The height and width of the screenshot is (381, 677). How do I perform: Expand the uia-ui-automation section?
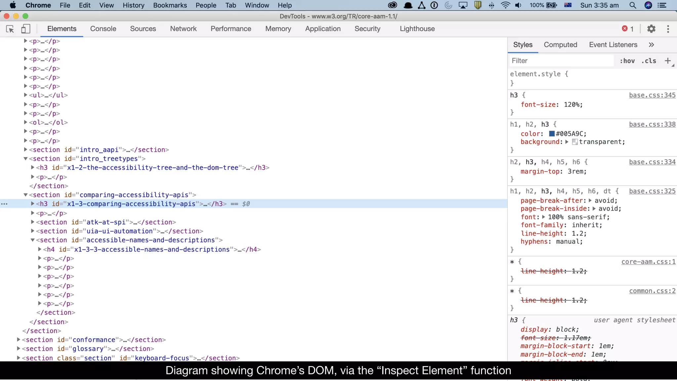coord(32,231)
